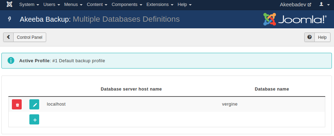Click the Joomla logo icon in top bar
Screen dimensions: 334x136
[9, 4]
